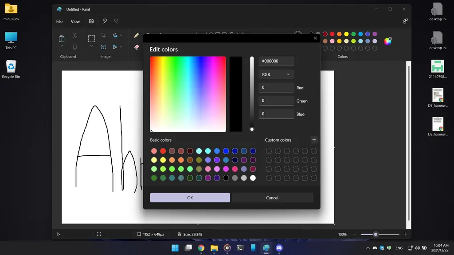Expand the Flip options dropdown arrow
Viewport: 454px width, 255px height.
click(121, 47)
